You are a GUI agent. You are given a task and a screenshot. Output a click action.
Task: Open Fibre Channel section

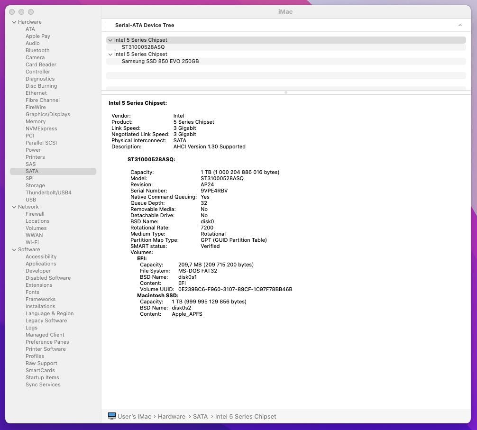pyautogui.click(x=43, y=100)
